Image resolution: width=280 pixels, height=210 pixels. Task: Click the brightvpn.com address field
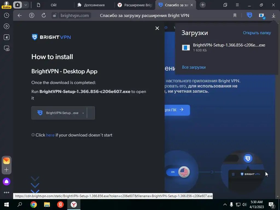[x=75, y=16]
